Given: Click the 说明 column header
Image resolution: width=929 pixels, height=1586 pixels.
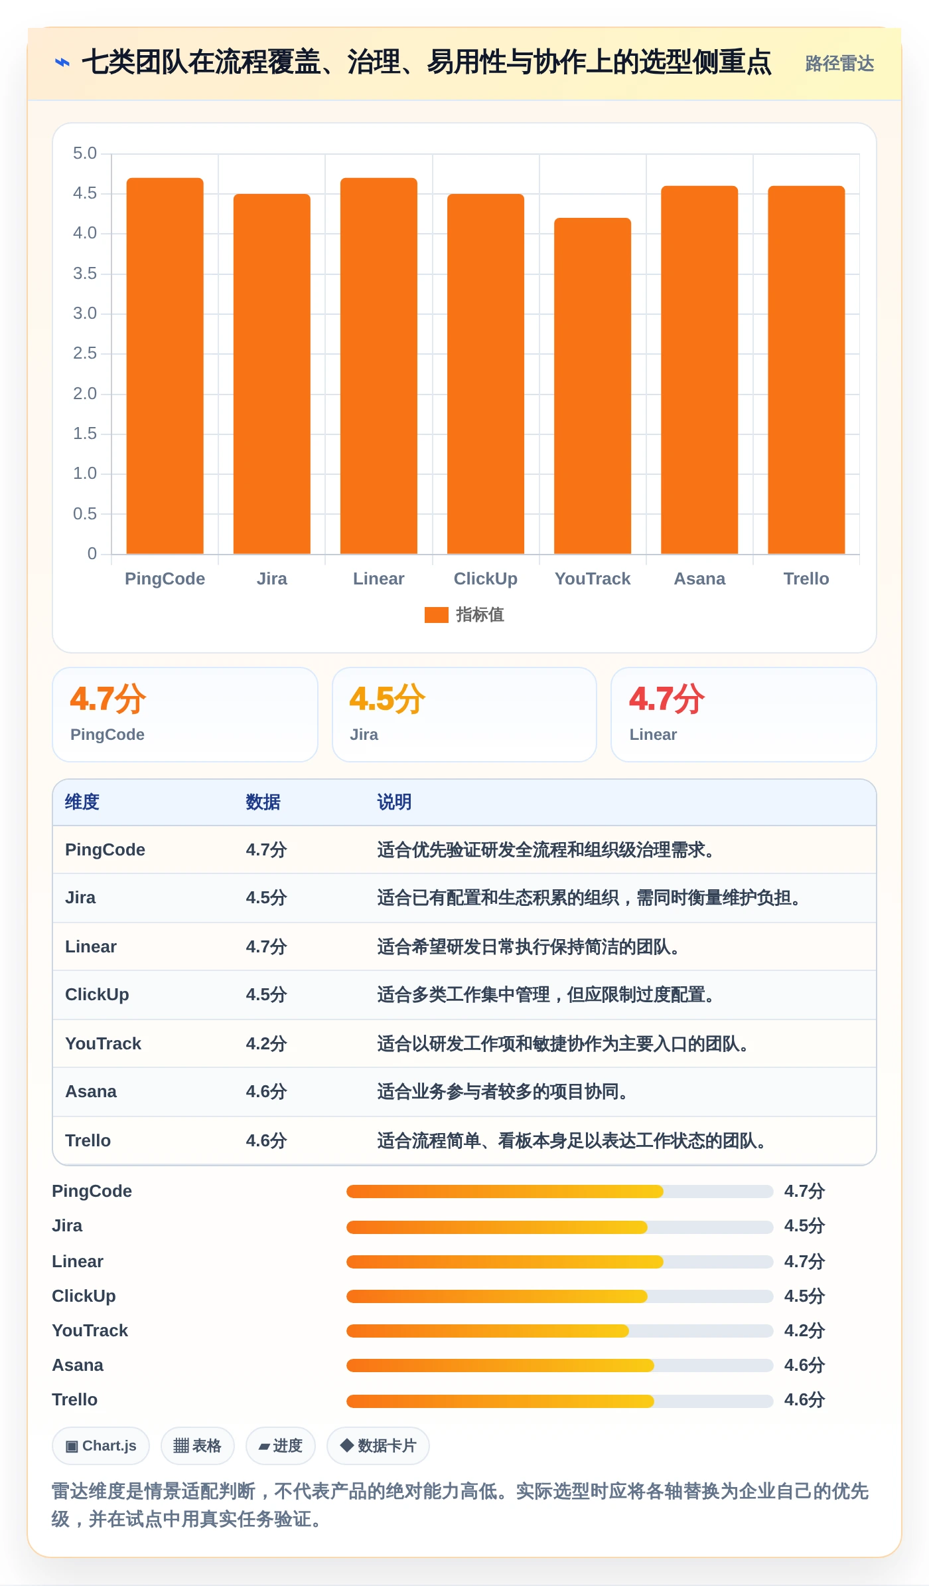Looking at the screenshot, I should [x=395, y=802].
